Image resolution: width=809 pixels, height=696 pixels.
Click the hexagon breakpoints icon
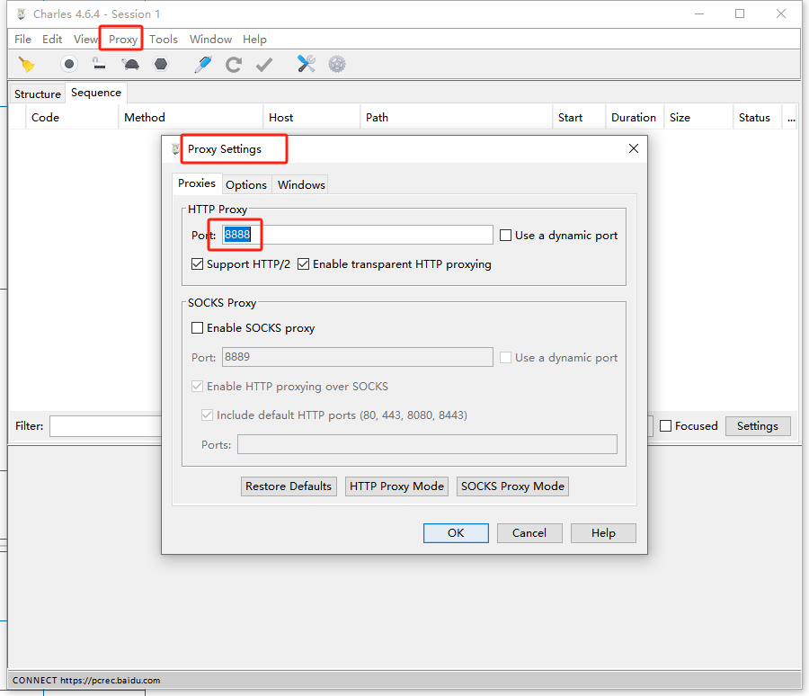pos(161,64)
